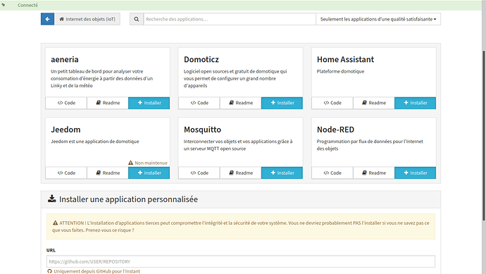Open Readme for Mosquitto
The width and height of the screenshot is (486, 274).
click(x=241, y=173)
